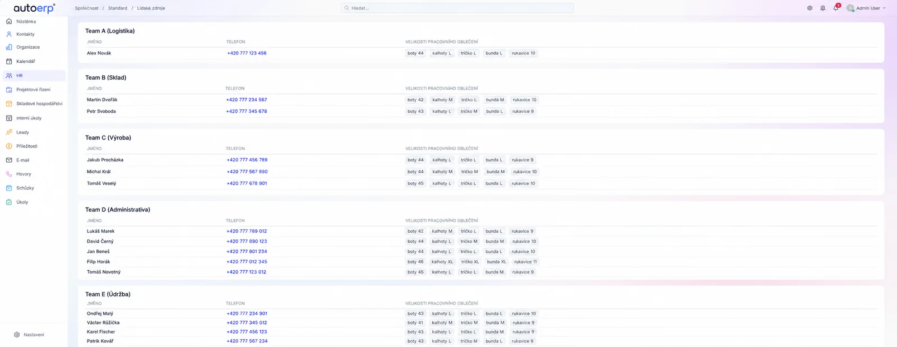The width and height of the screenshot is (897, 347).
Task: Open the Nastavení gear icon
Action: (17, 335)
